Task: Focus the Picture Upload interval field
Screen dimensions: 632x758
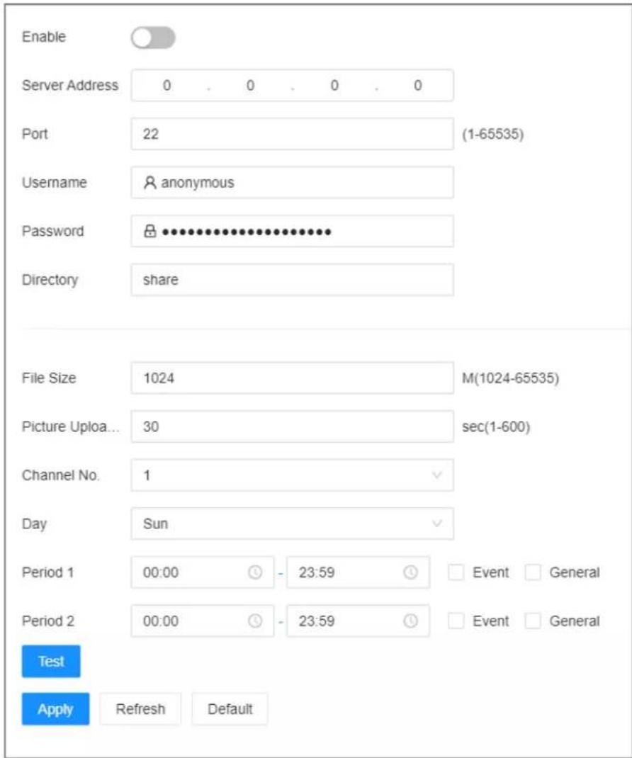Action: point(292,426)
